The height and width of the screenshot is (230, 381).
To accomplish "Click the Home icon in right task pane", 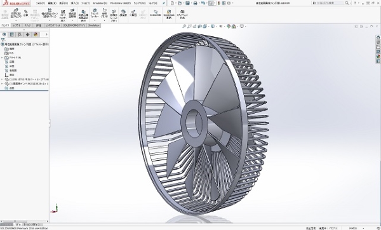I will 378,37.
